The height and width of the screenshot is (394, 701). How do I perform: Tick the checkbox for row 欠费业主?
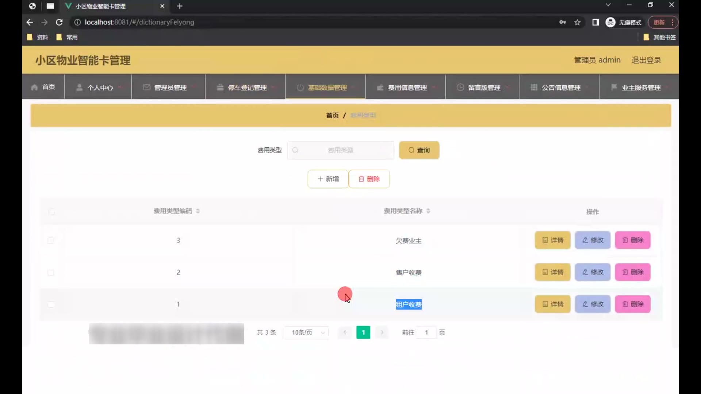51,240
